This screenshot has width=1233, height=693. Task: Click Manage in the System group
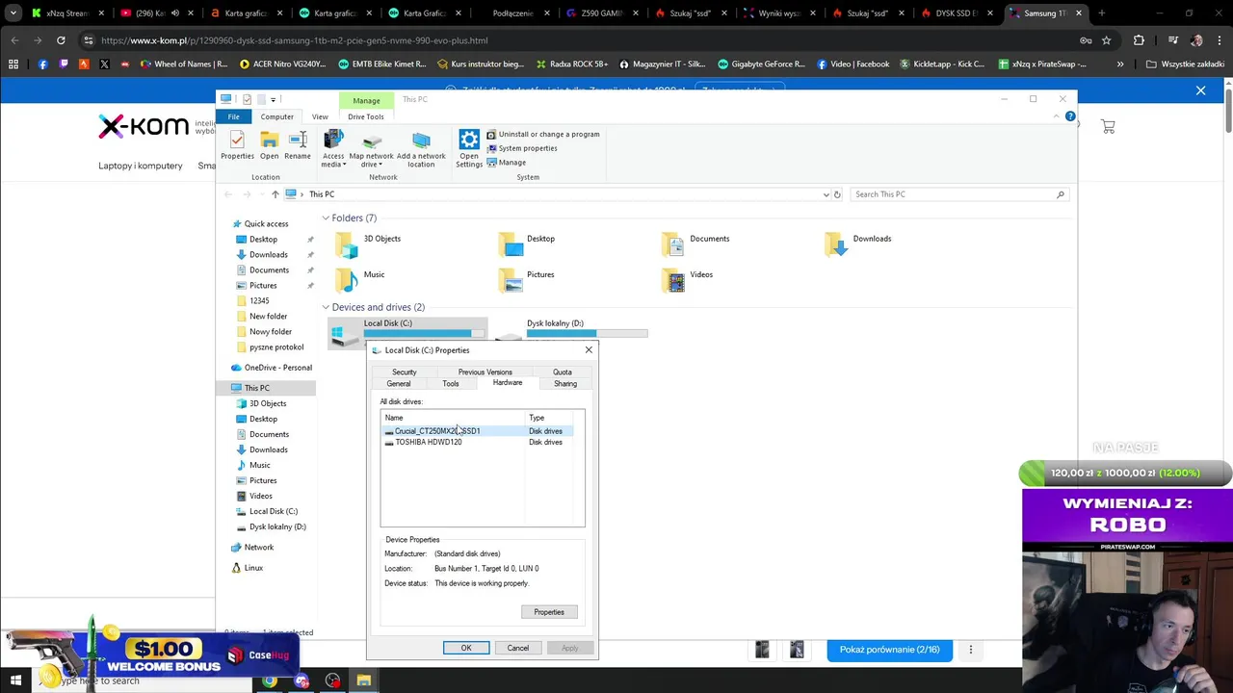tap(506, 163)
